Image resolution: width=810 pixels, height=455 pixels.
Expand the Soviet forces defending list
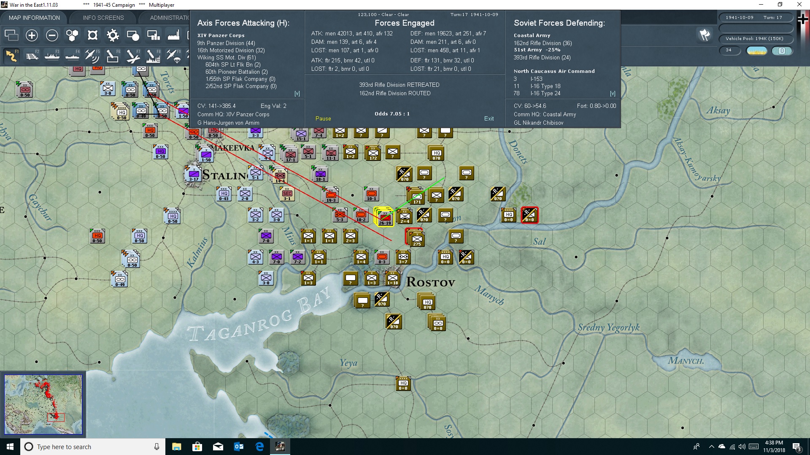click(613, 94)
